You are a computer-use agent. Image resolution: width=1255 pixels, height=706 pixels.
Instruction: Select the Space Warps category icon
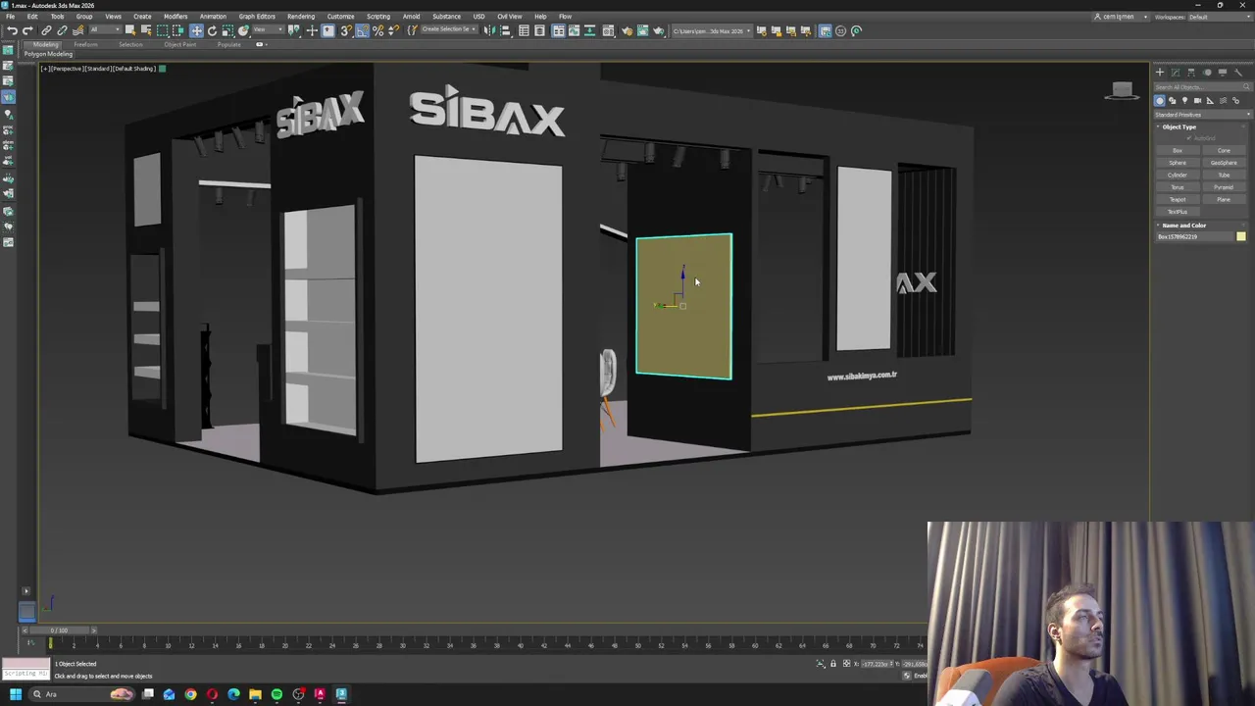click(x=1223, y=100)
